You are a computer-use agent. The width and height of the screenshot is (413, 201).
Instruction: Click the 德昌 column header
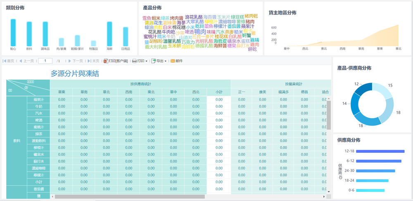click(304, 92)
